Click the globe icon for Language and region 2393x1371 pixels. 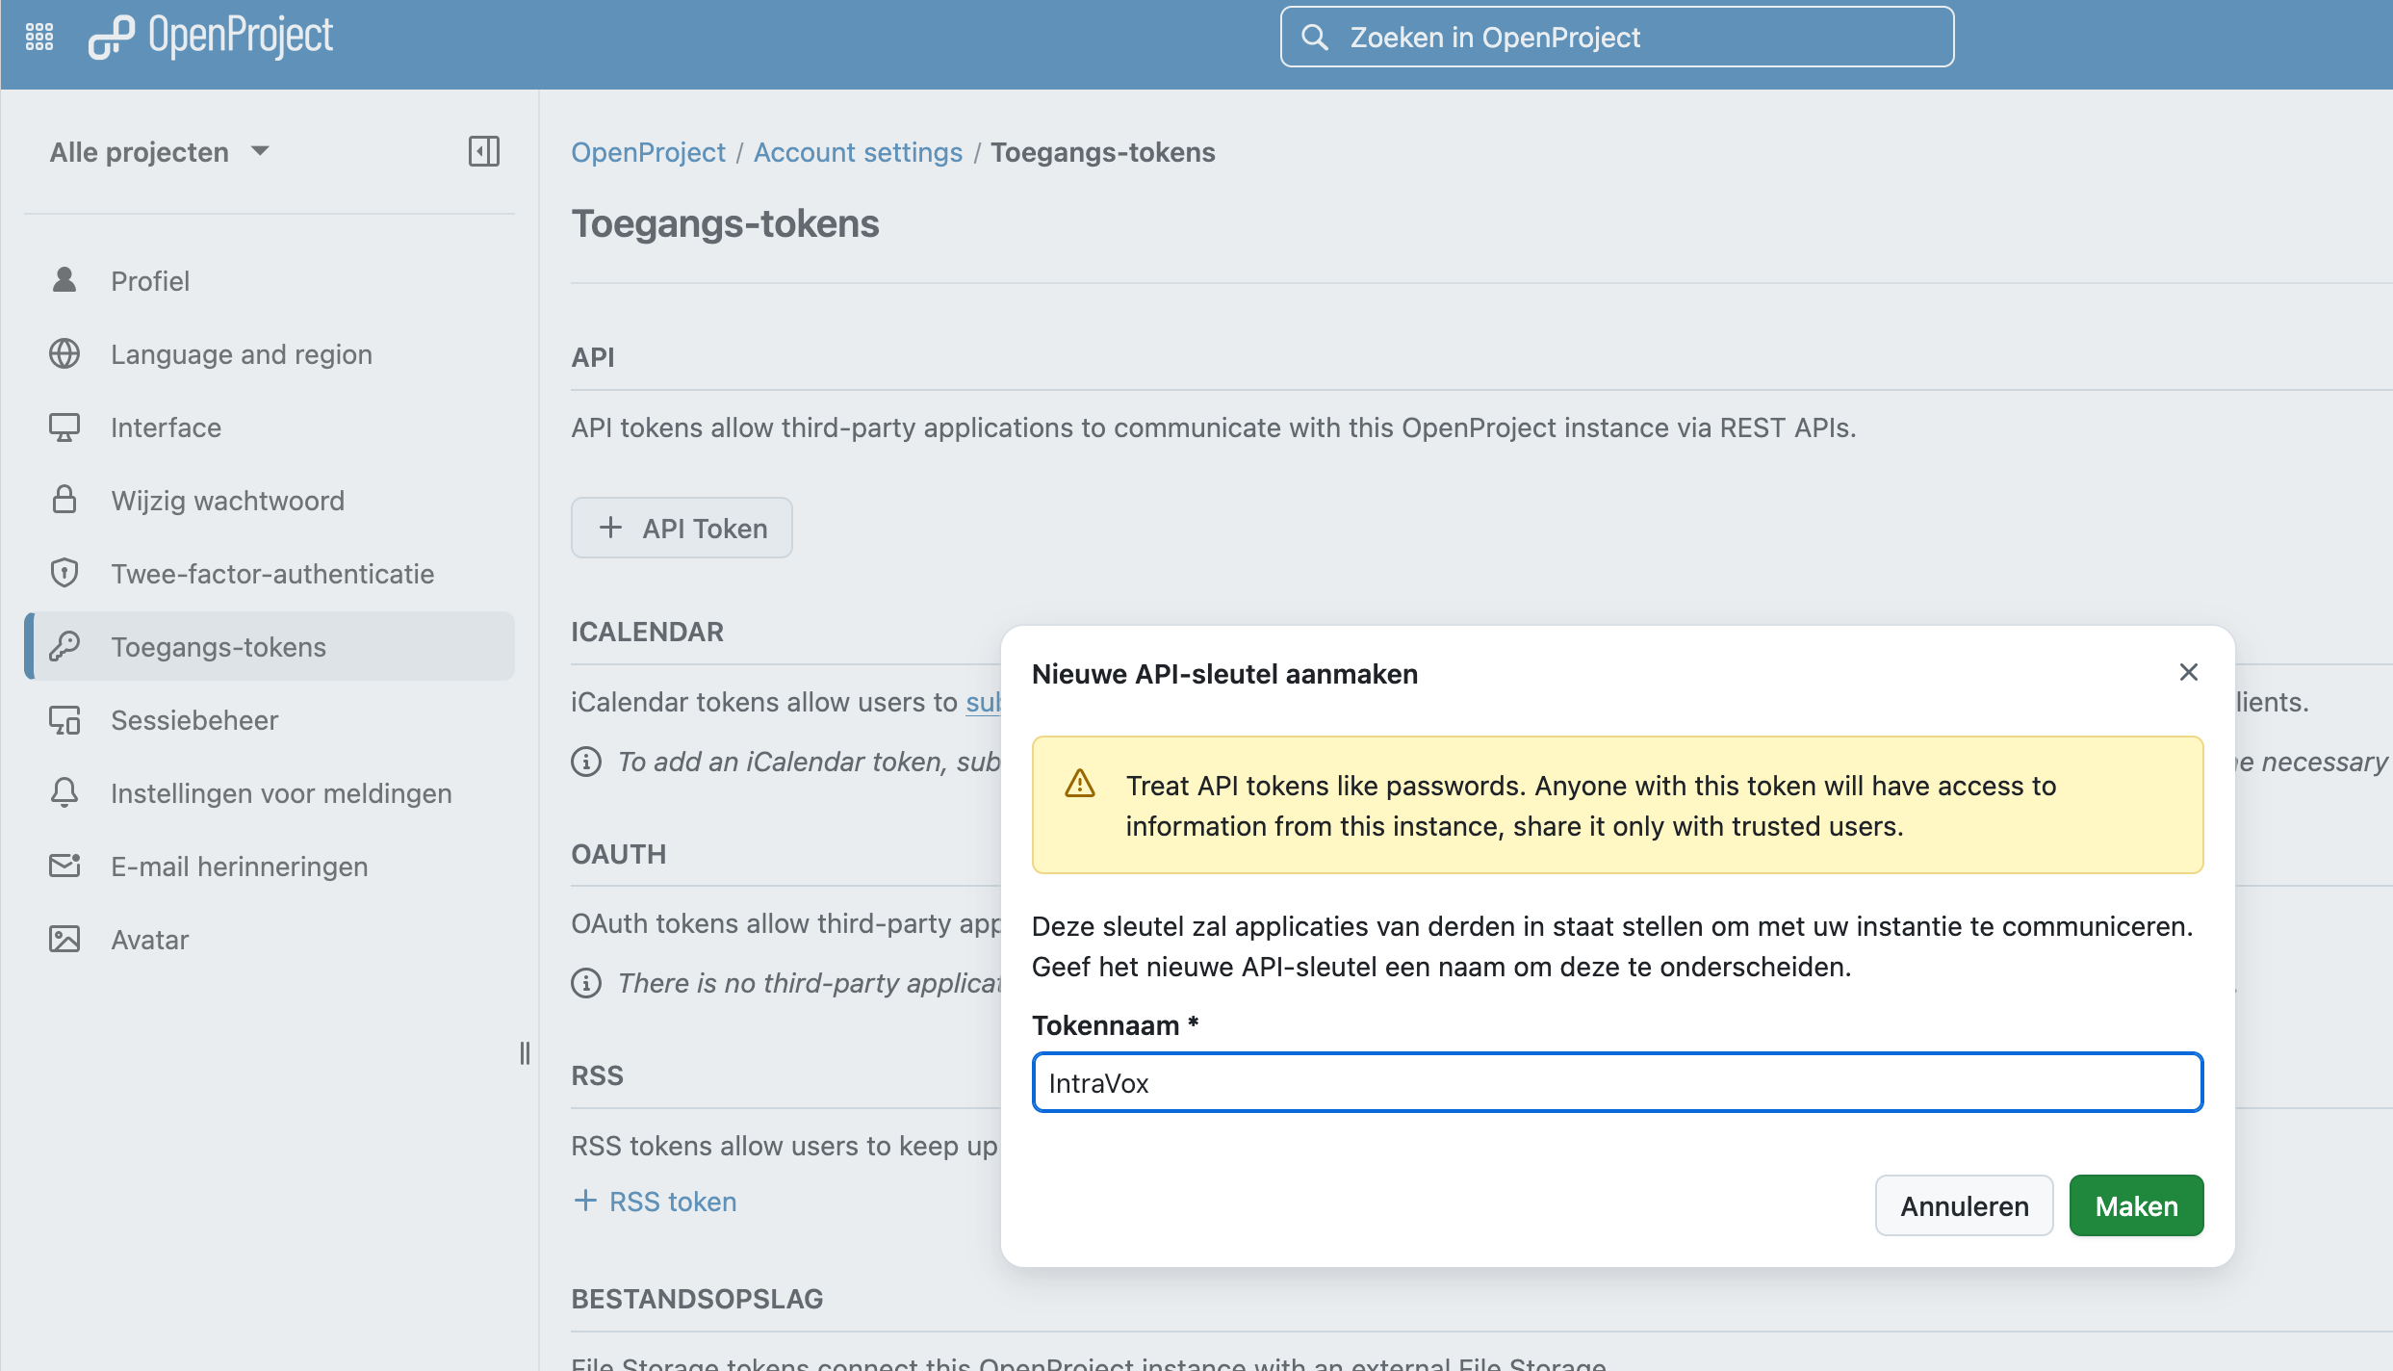[64, 353]
